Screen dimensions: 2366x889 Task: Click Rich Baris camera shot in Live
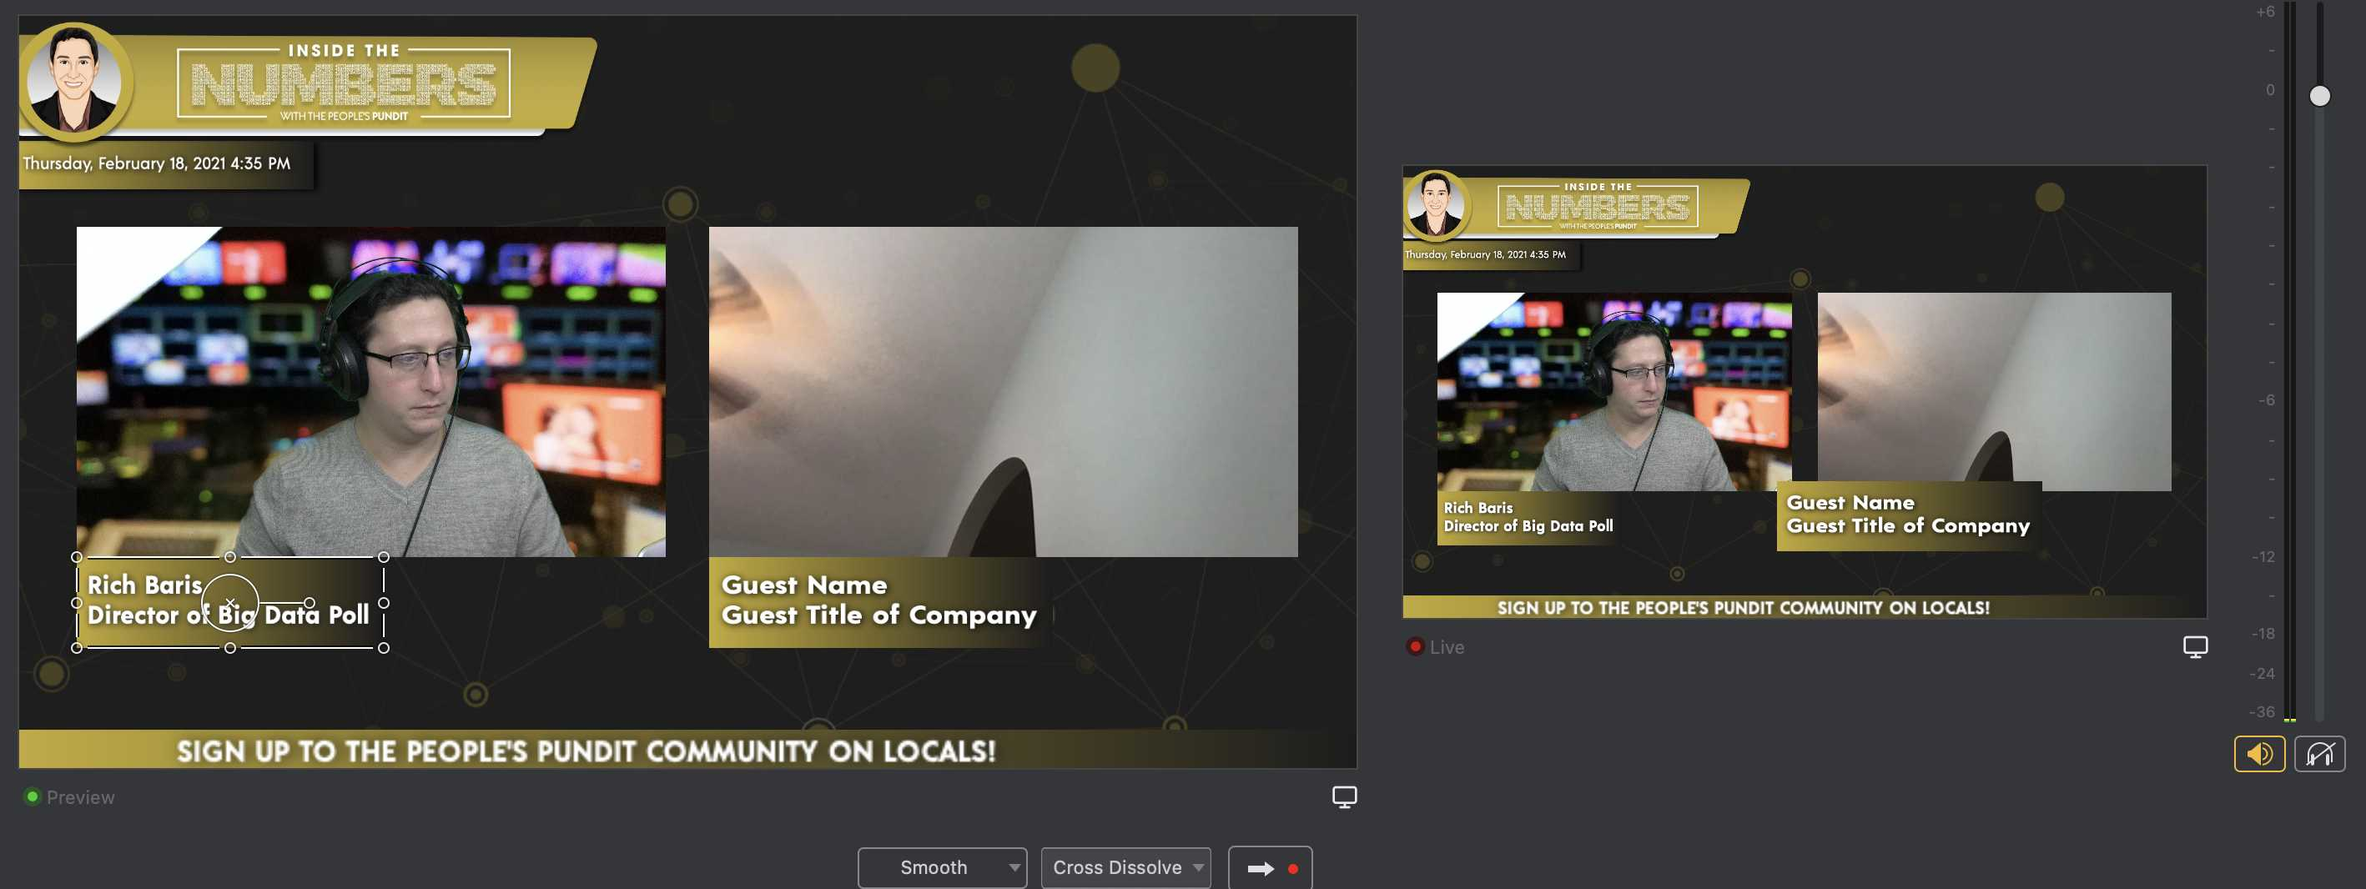1613,392
